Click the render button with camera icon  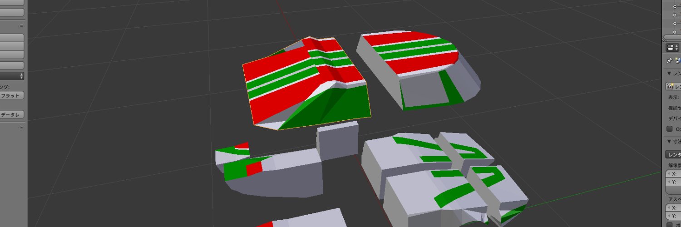coord(673,86)
